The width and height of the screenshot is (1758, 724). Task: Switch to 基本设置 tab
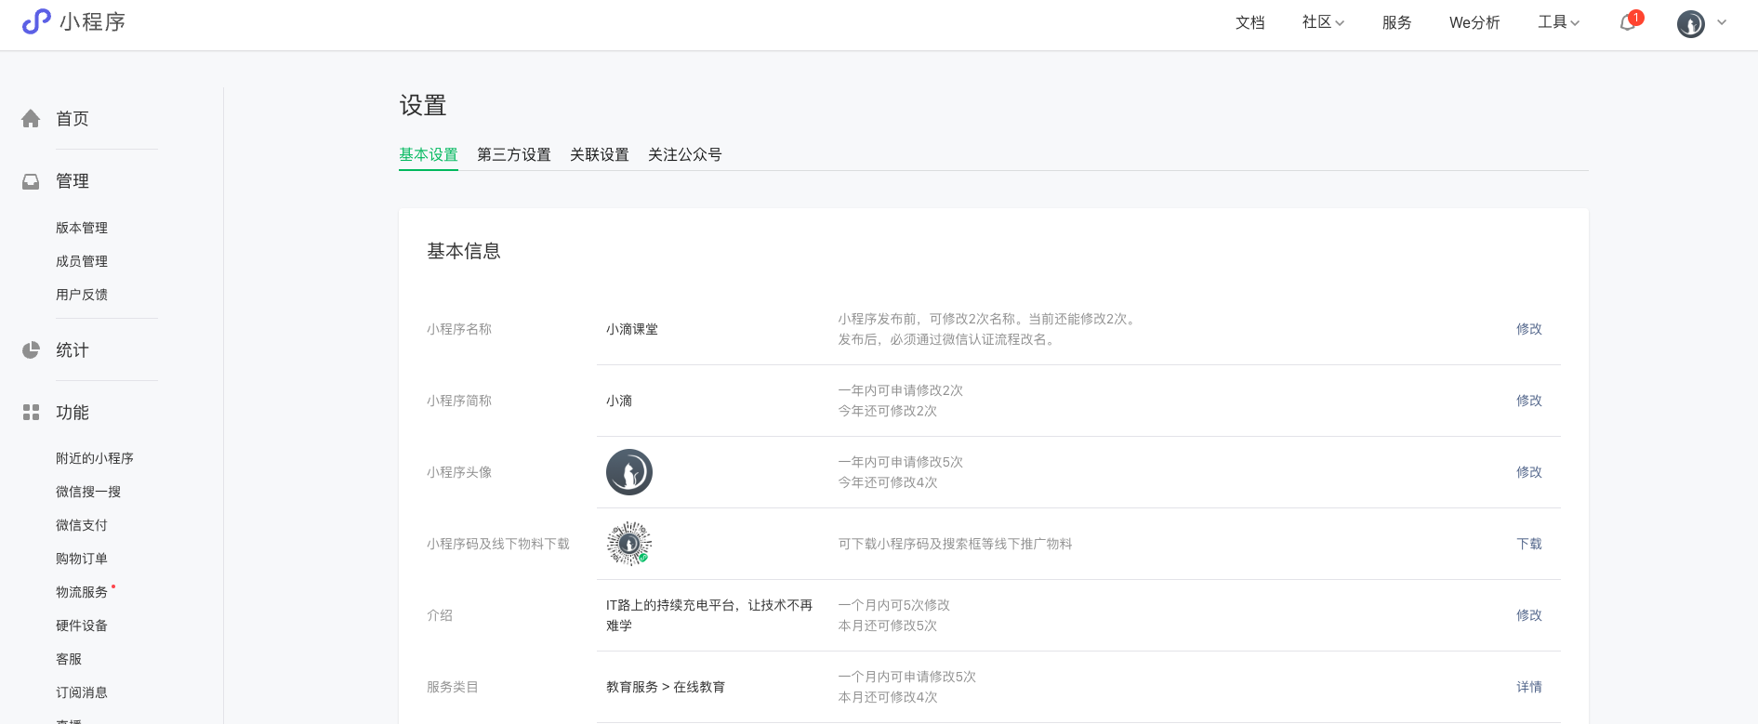pyautogui.click(x=429, y=154)
